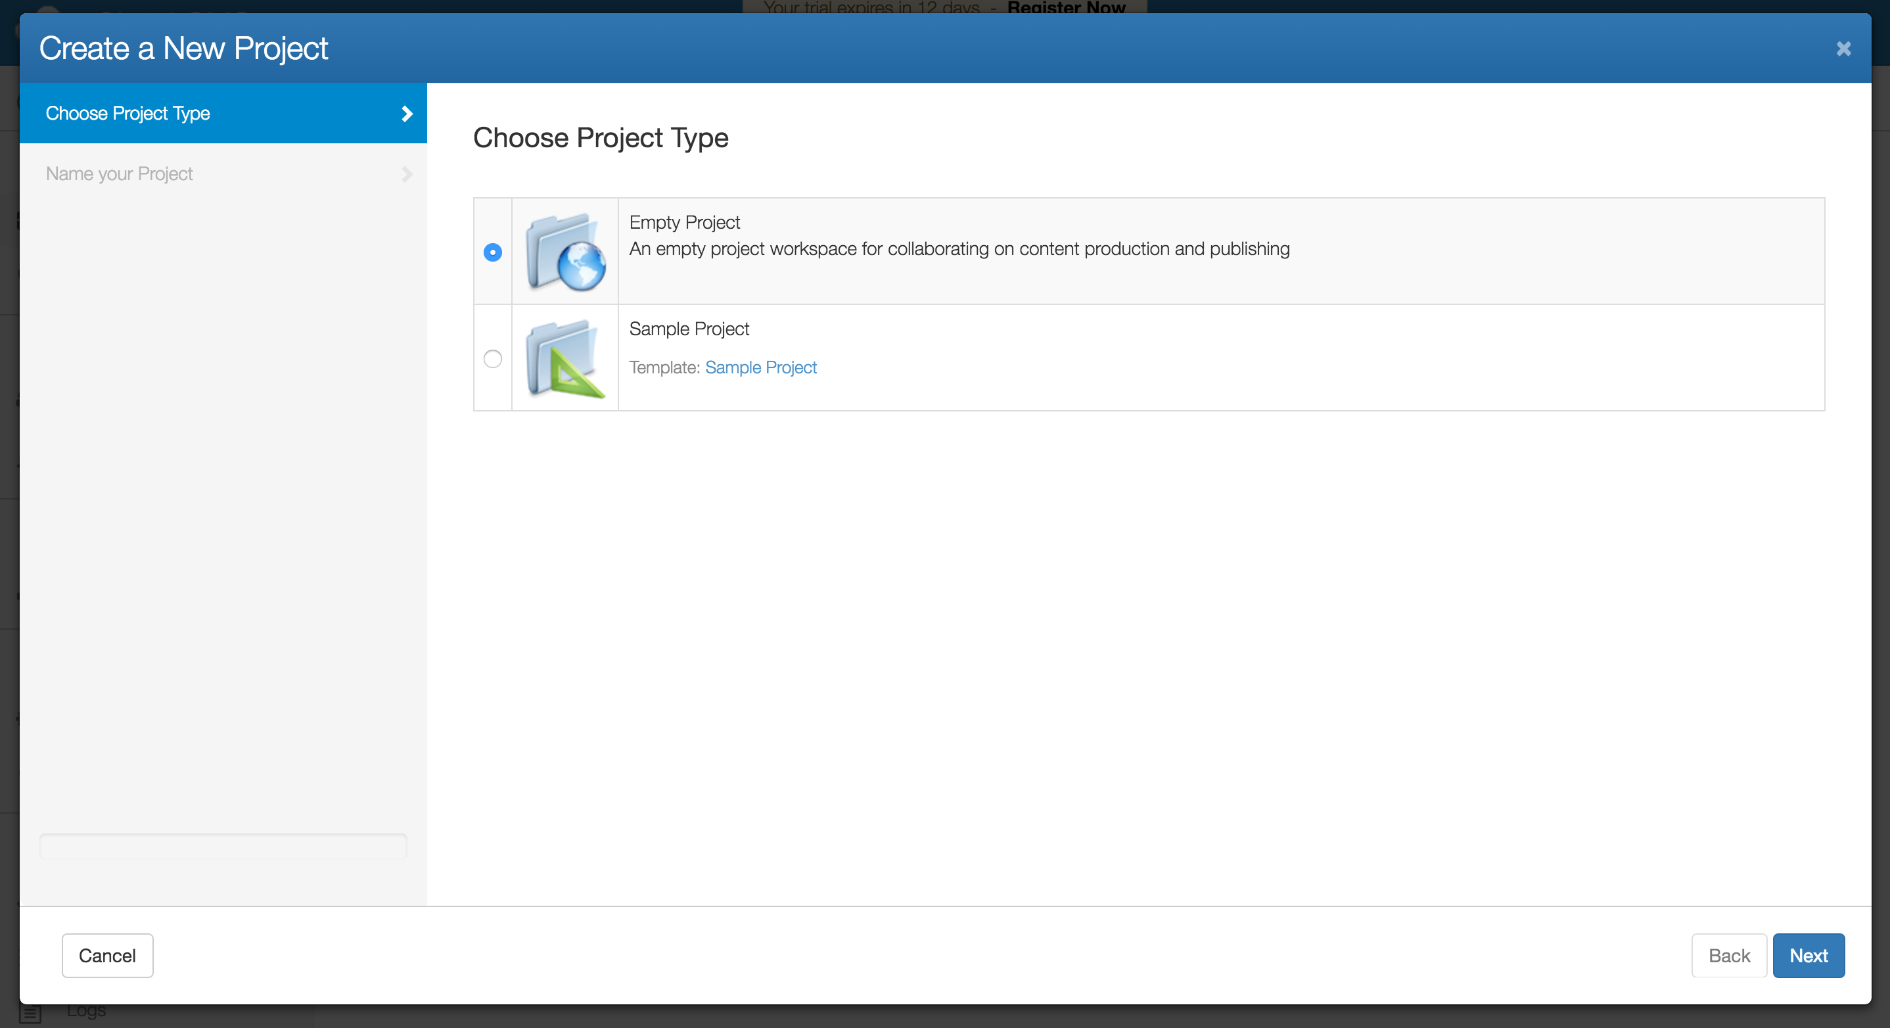The width and height of the screenshot is (1890, 1028).
Task: Click the Logs label at bottom left
Action: (x=86, y=1013)
